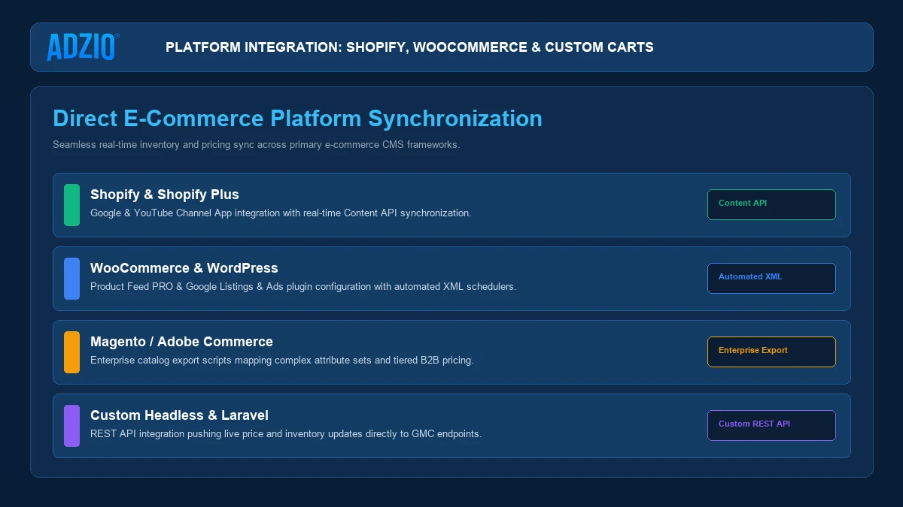Screen dimensions: 903x507
Task: Click the 'Automated XML' badge
Action: point(771,278)
